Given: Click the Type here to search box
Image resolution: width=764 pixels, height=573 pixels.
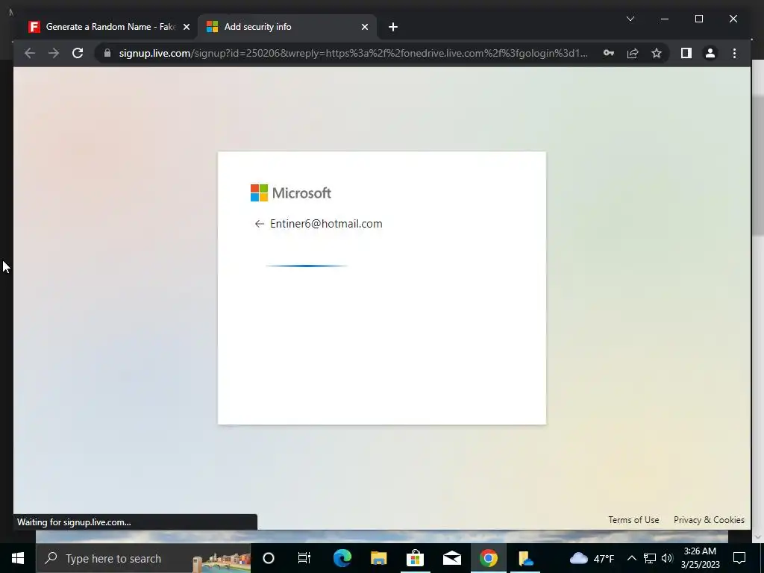Looking at the screenshot, I should pos(143,558).
